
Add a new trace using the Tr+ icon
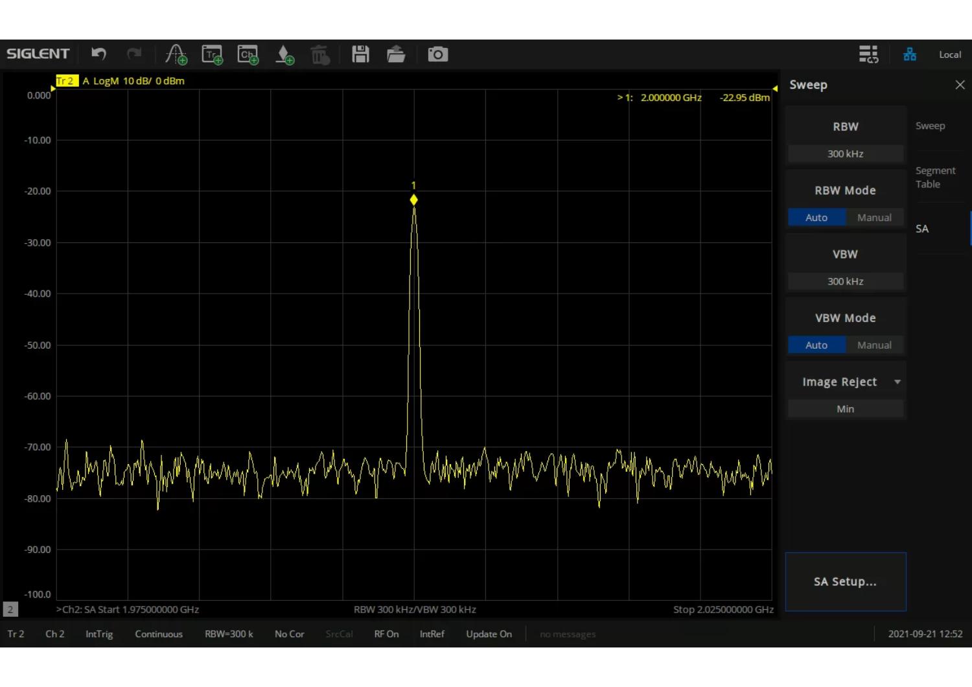pos(212,54)
